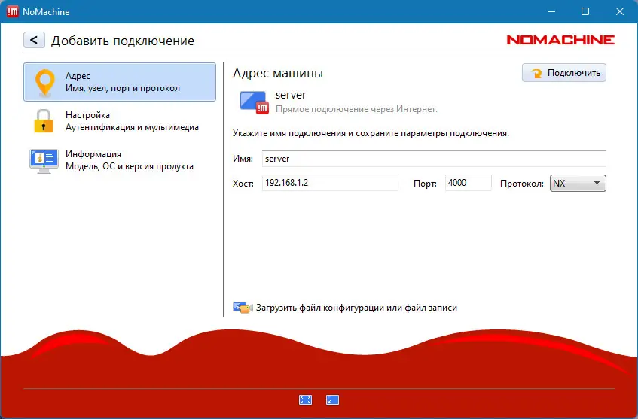Focus the Хост address field

pos(330,183)
